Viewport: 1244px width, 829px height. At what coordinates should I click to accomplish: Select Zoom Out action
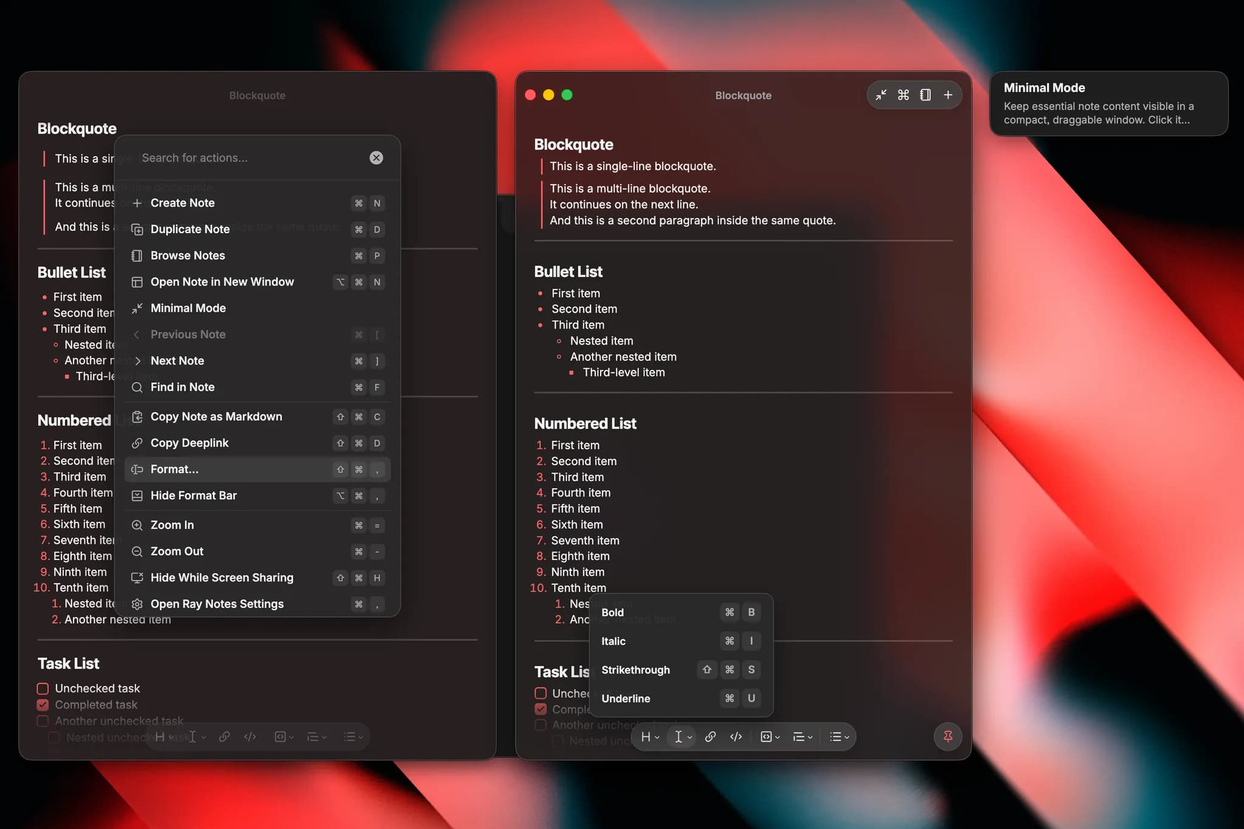coord(258,551)
